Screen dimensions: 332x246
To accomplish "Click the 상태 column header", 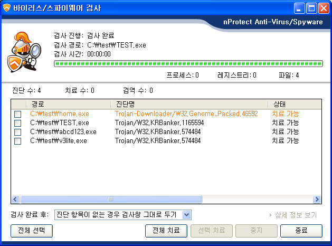I will tap(295, 104).
